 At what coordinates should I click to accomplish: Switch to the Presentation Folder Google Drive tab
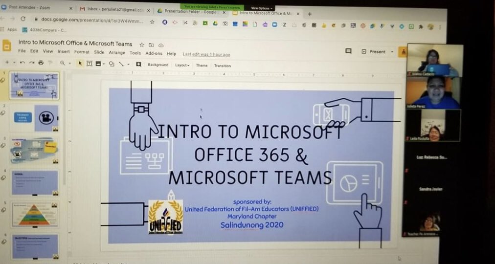(x=192, y=12)
